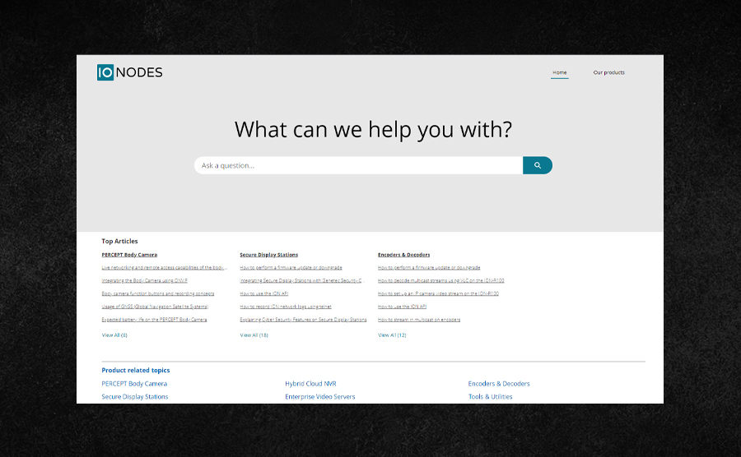The height and width of the screenshot is (457, 741).
Task: Open Integrating the Body Camera using ONVIF
Action: [145, 280]
